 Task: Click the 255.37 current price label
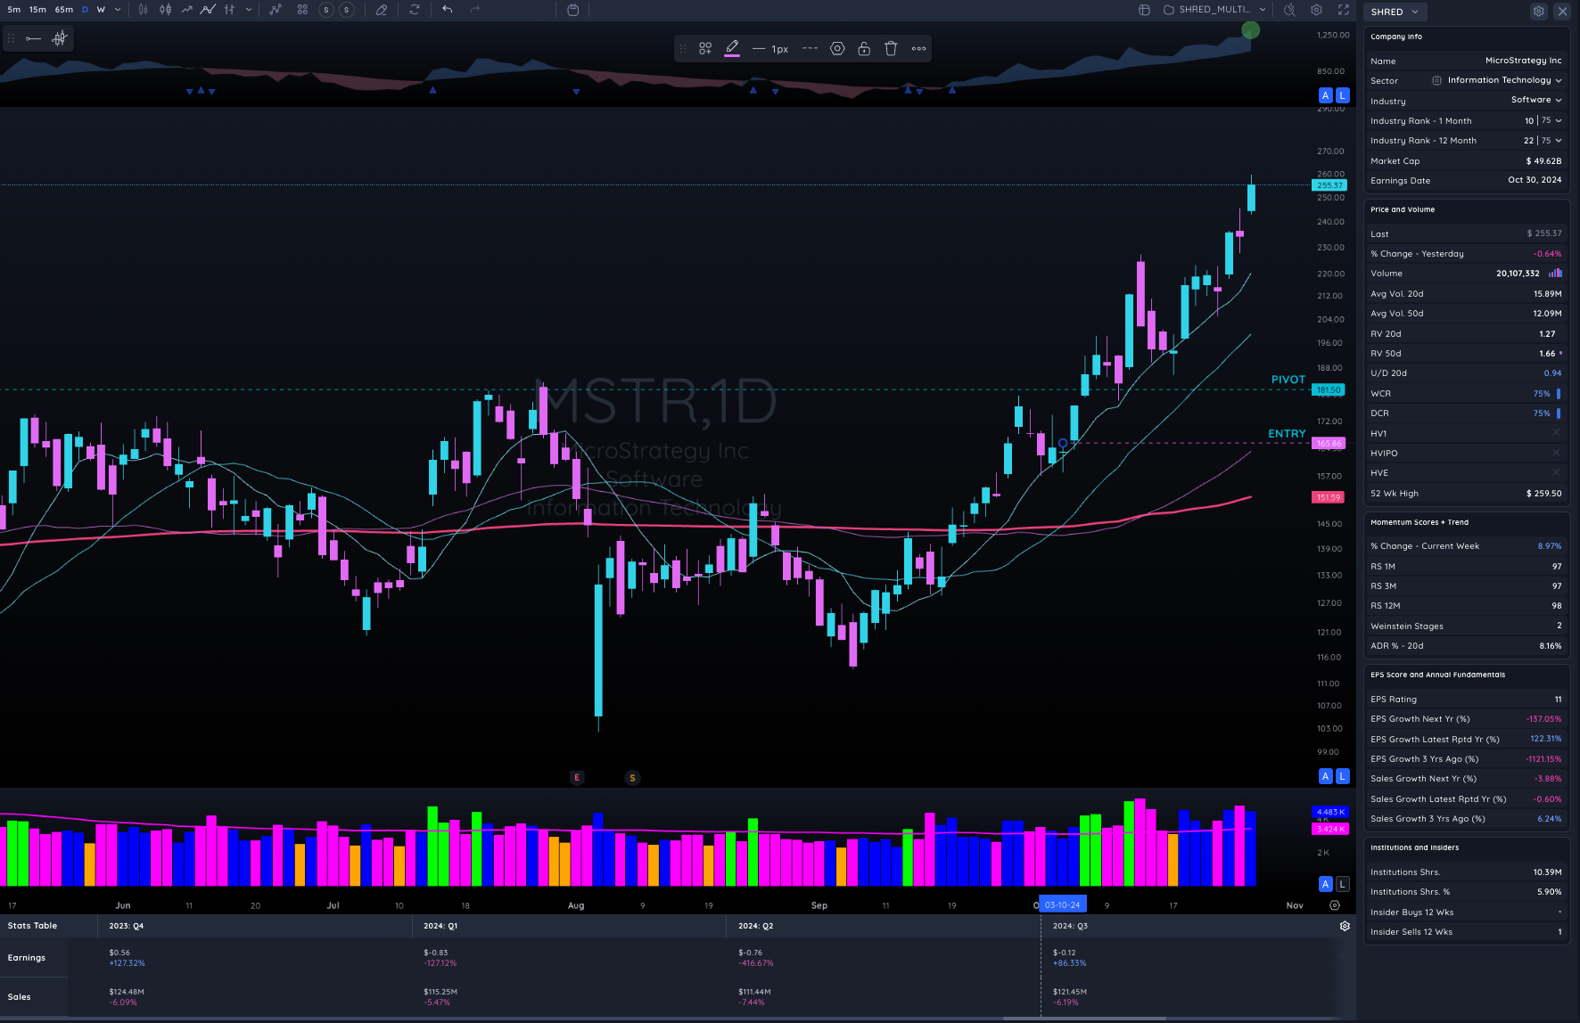pos(1329,185)
